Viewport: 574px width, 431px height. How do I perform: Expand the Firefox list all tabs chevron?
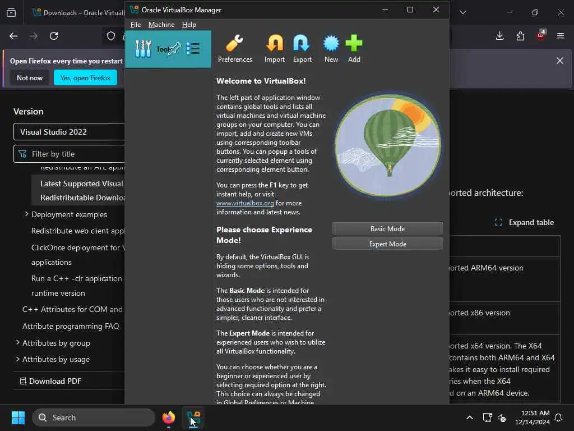462,12
